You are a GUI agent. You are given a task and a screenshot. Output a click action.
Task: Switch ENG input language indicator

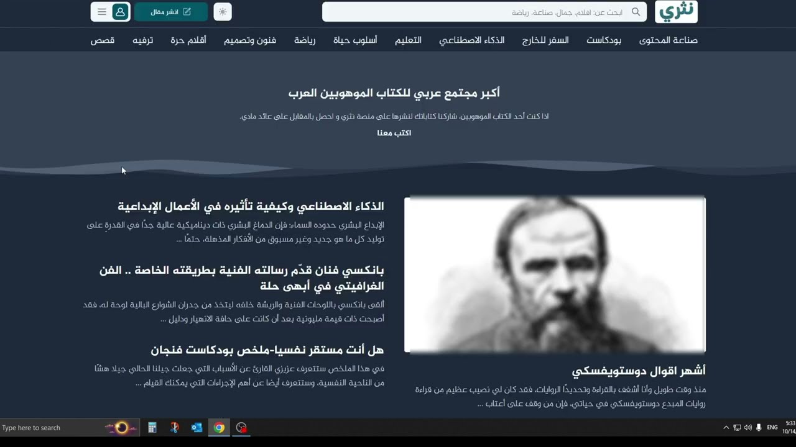[x=772, y=428]
